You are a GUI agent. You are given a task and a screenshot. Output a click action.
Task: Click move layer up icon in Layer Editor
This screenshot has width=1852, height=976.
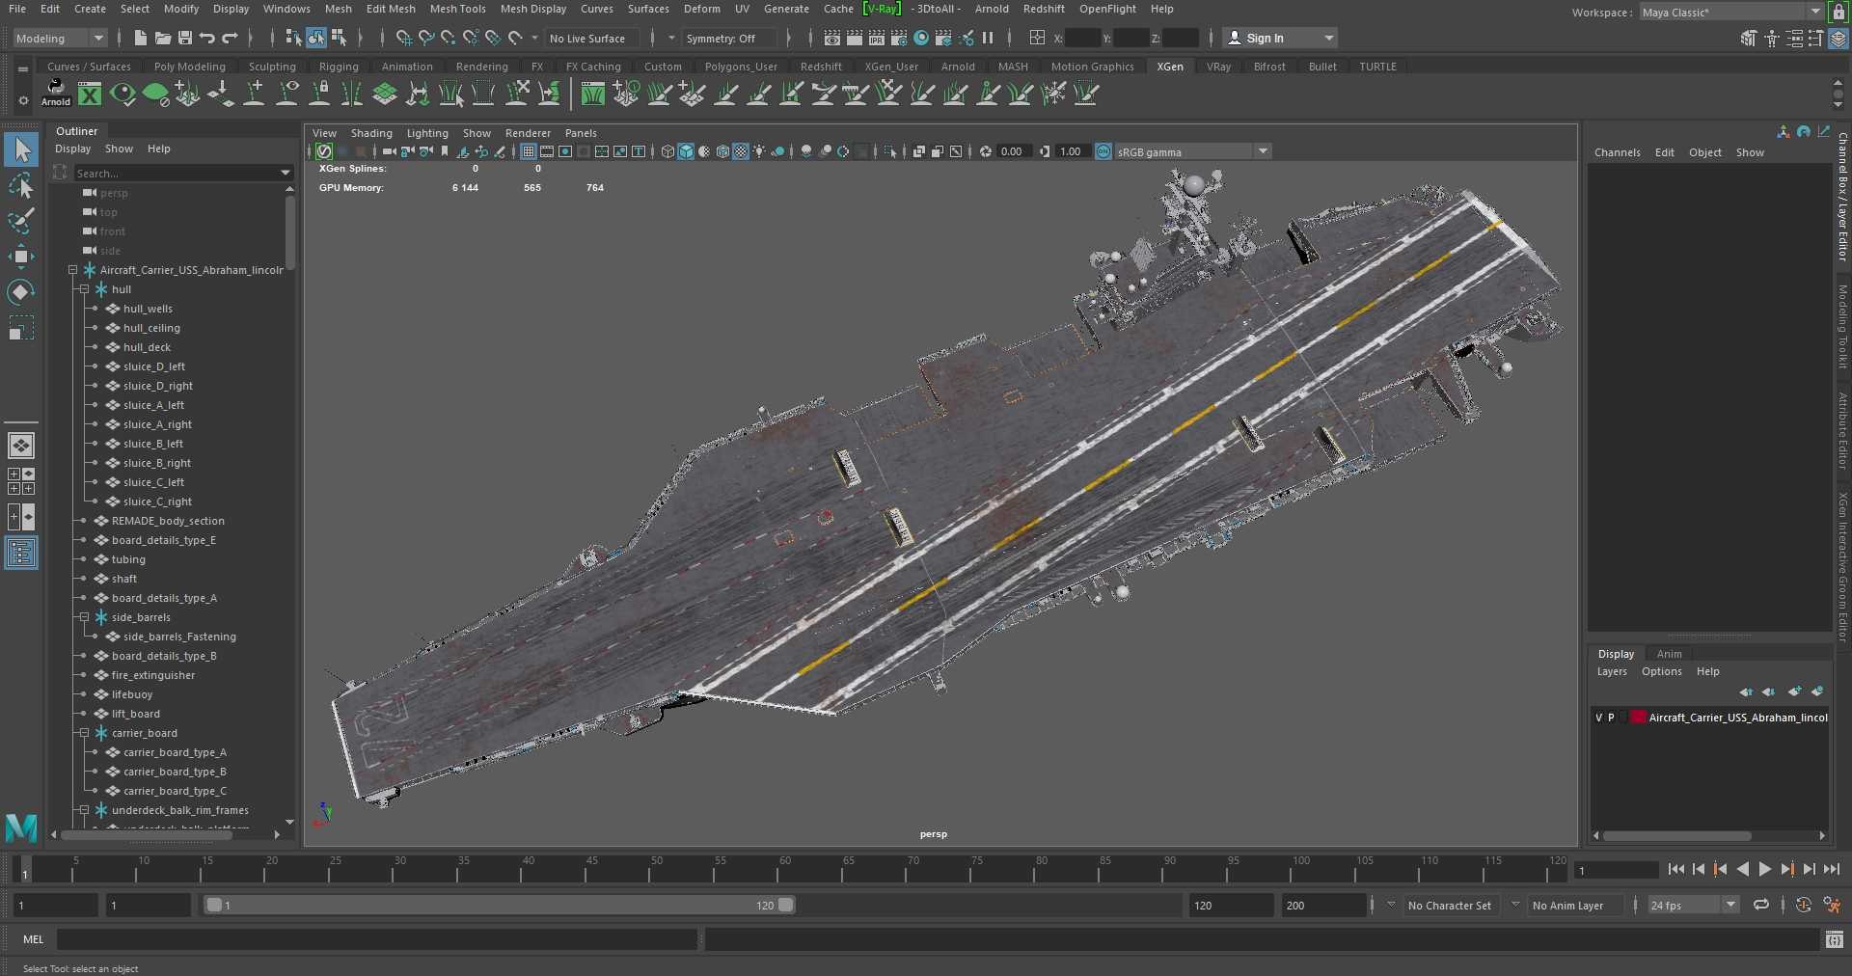1746,691
